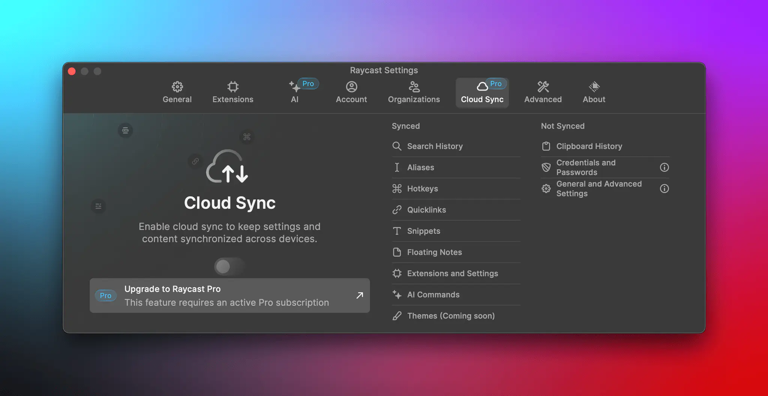Click the Cloud Sync title heading
This screenshot has width=768, height=396.
click(x=229, y=203)
